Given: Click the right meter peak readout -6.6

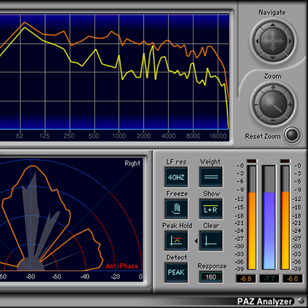Looking at the screenshot, I should coord(292,278).
